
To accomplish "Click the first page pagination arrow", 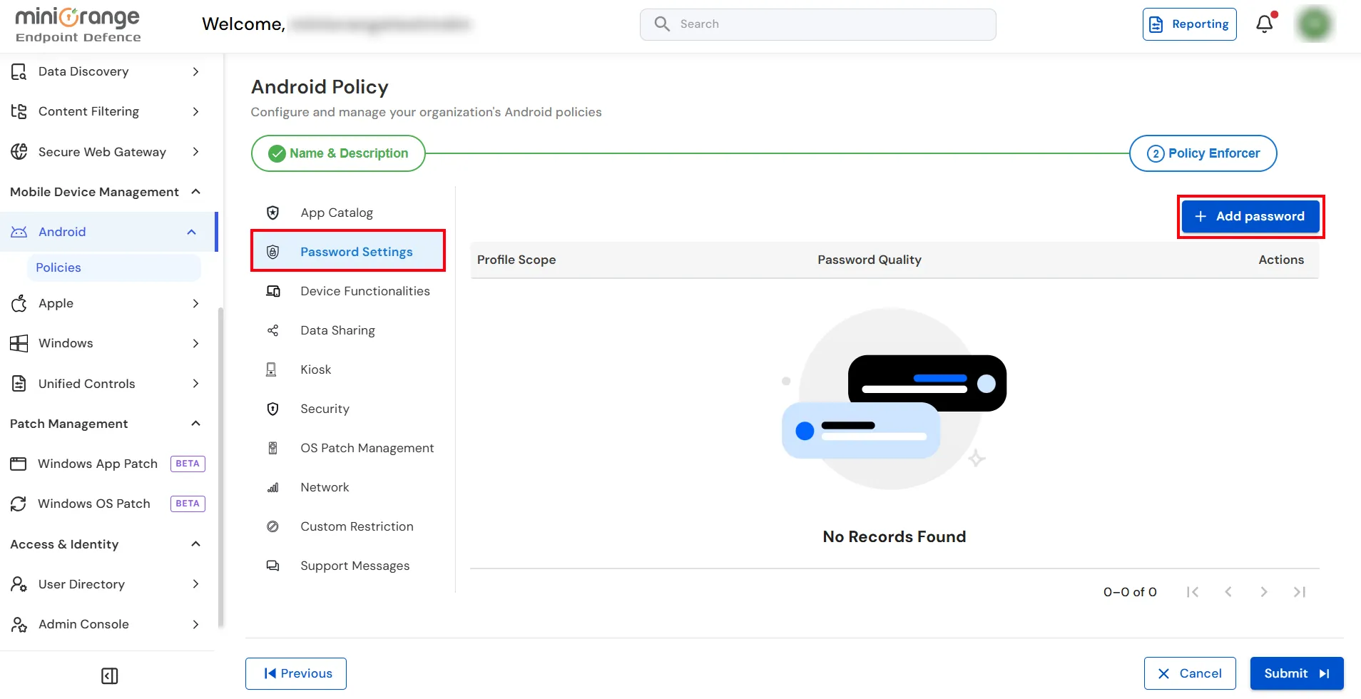I will click(x=1193, y=592).
